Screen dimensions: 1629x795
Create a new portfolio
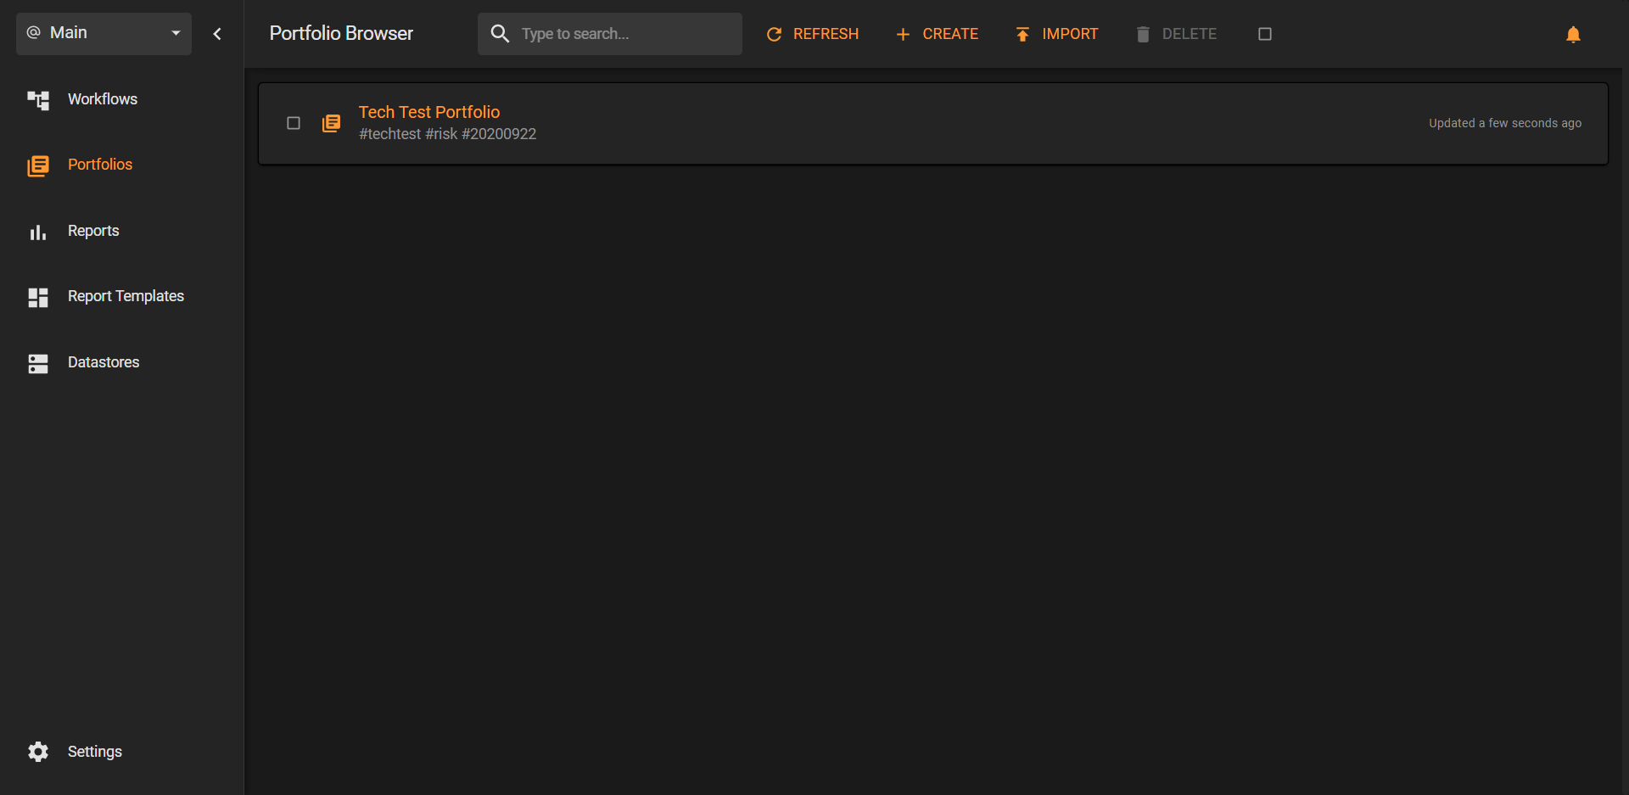[x=937, y=34]
